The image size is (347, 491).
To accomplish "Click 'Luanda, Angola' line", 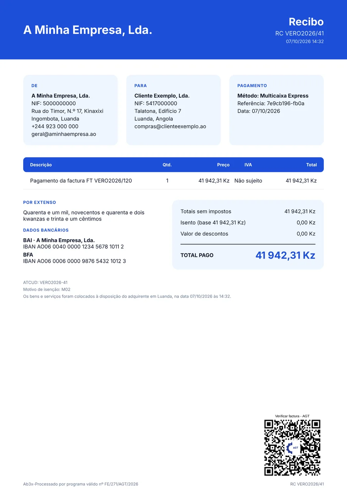I will coord(154,119).
